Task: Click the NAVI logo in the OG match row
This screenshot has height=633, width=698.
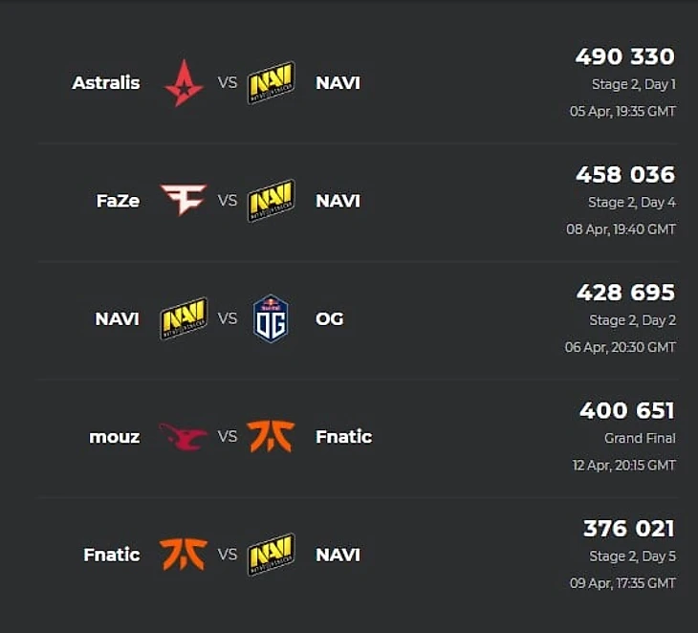Action: [x=184, y=318]
